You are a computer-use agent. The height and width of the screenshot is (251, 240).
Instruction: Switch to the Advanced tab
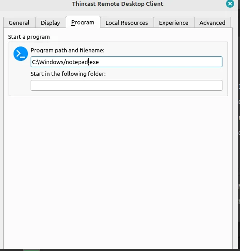pos(213,23)
